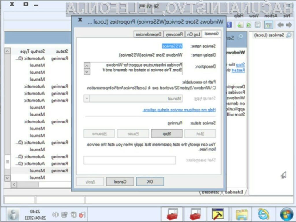Click the services list scroll-down arrow

coord(8,178)
